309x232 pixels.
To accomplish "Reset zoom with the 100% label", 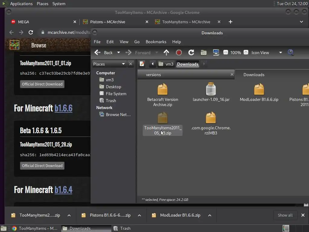I will coord(236,53).
